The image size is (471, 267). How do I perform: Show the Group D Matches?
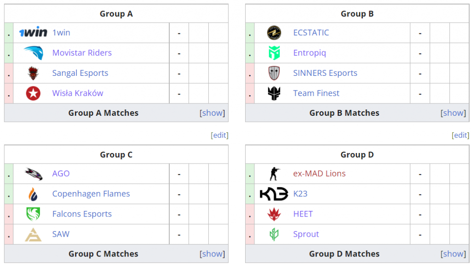454,254
